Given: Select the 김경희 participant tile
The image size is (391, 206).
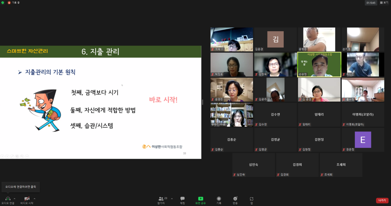Looking at the screenshot, I should 297,165.
